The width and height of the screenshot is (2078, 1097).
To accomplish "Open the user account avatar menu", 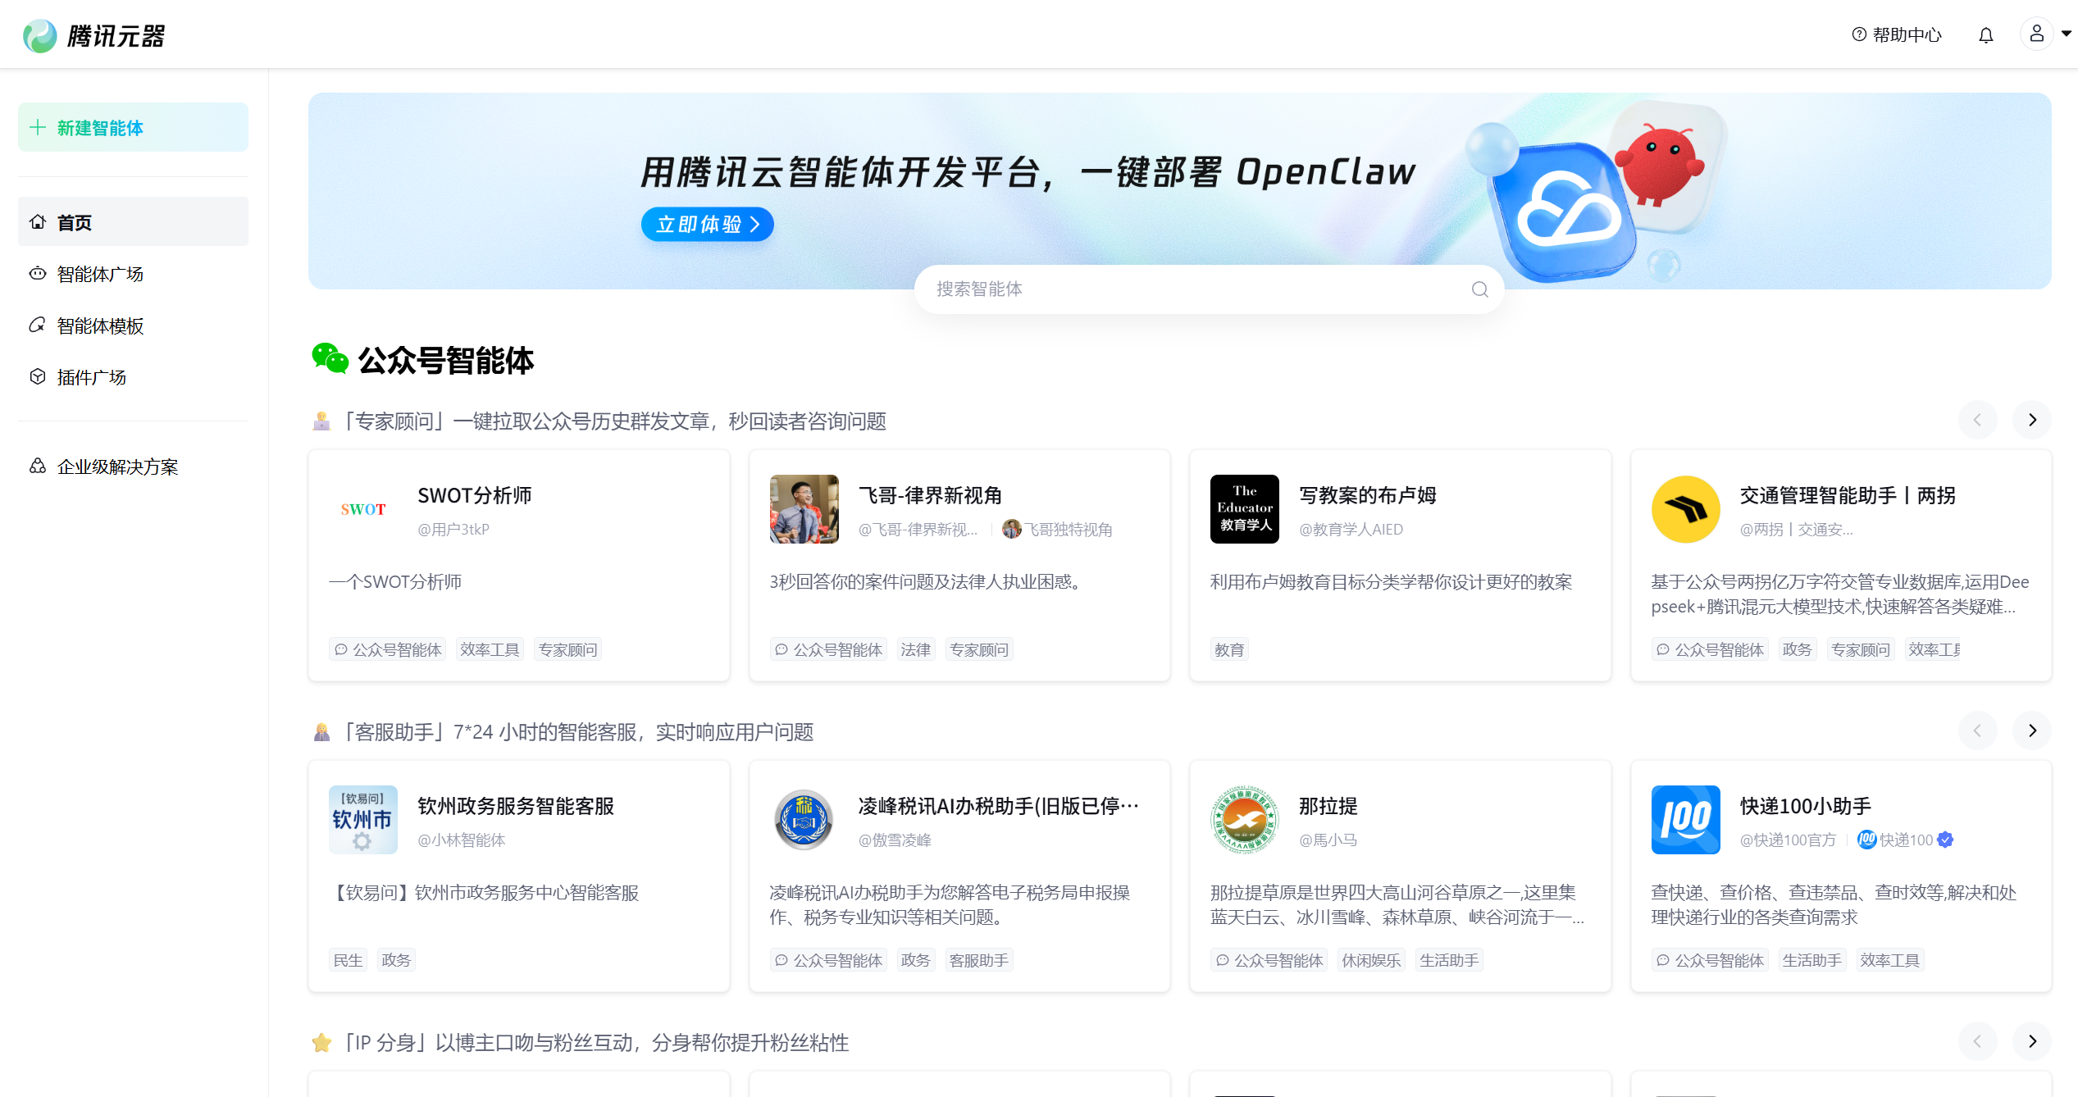I will pos(2036,34).
